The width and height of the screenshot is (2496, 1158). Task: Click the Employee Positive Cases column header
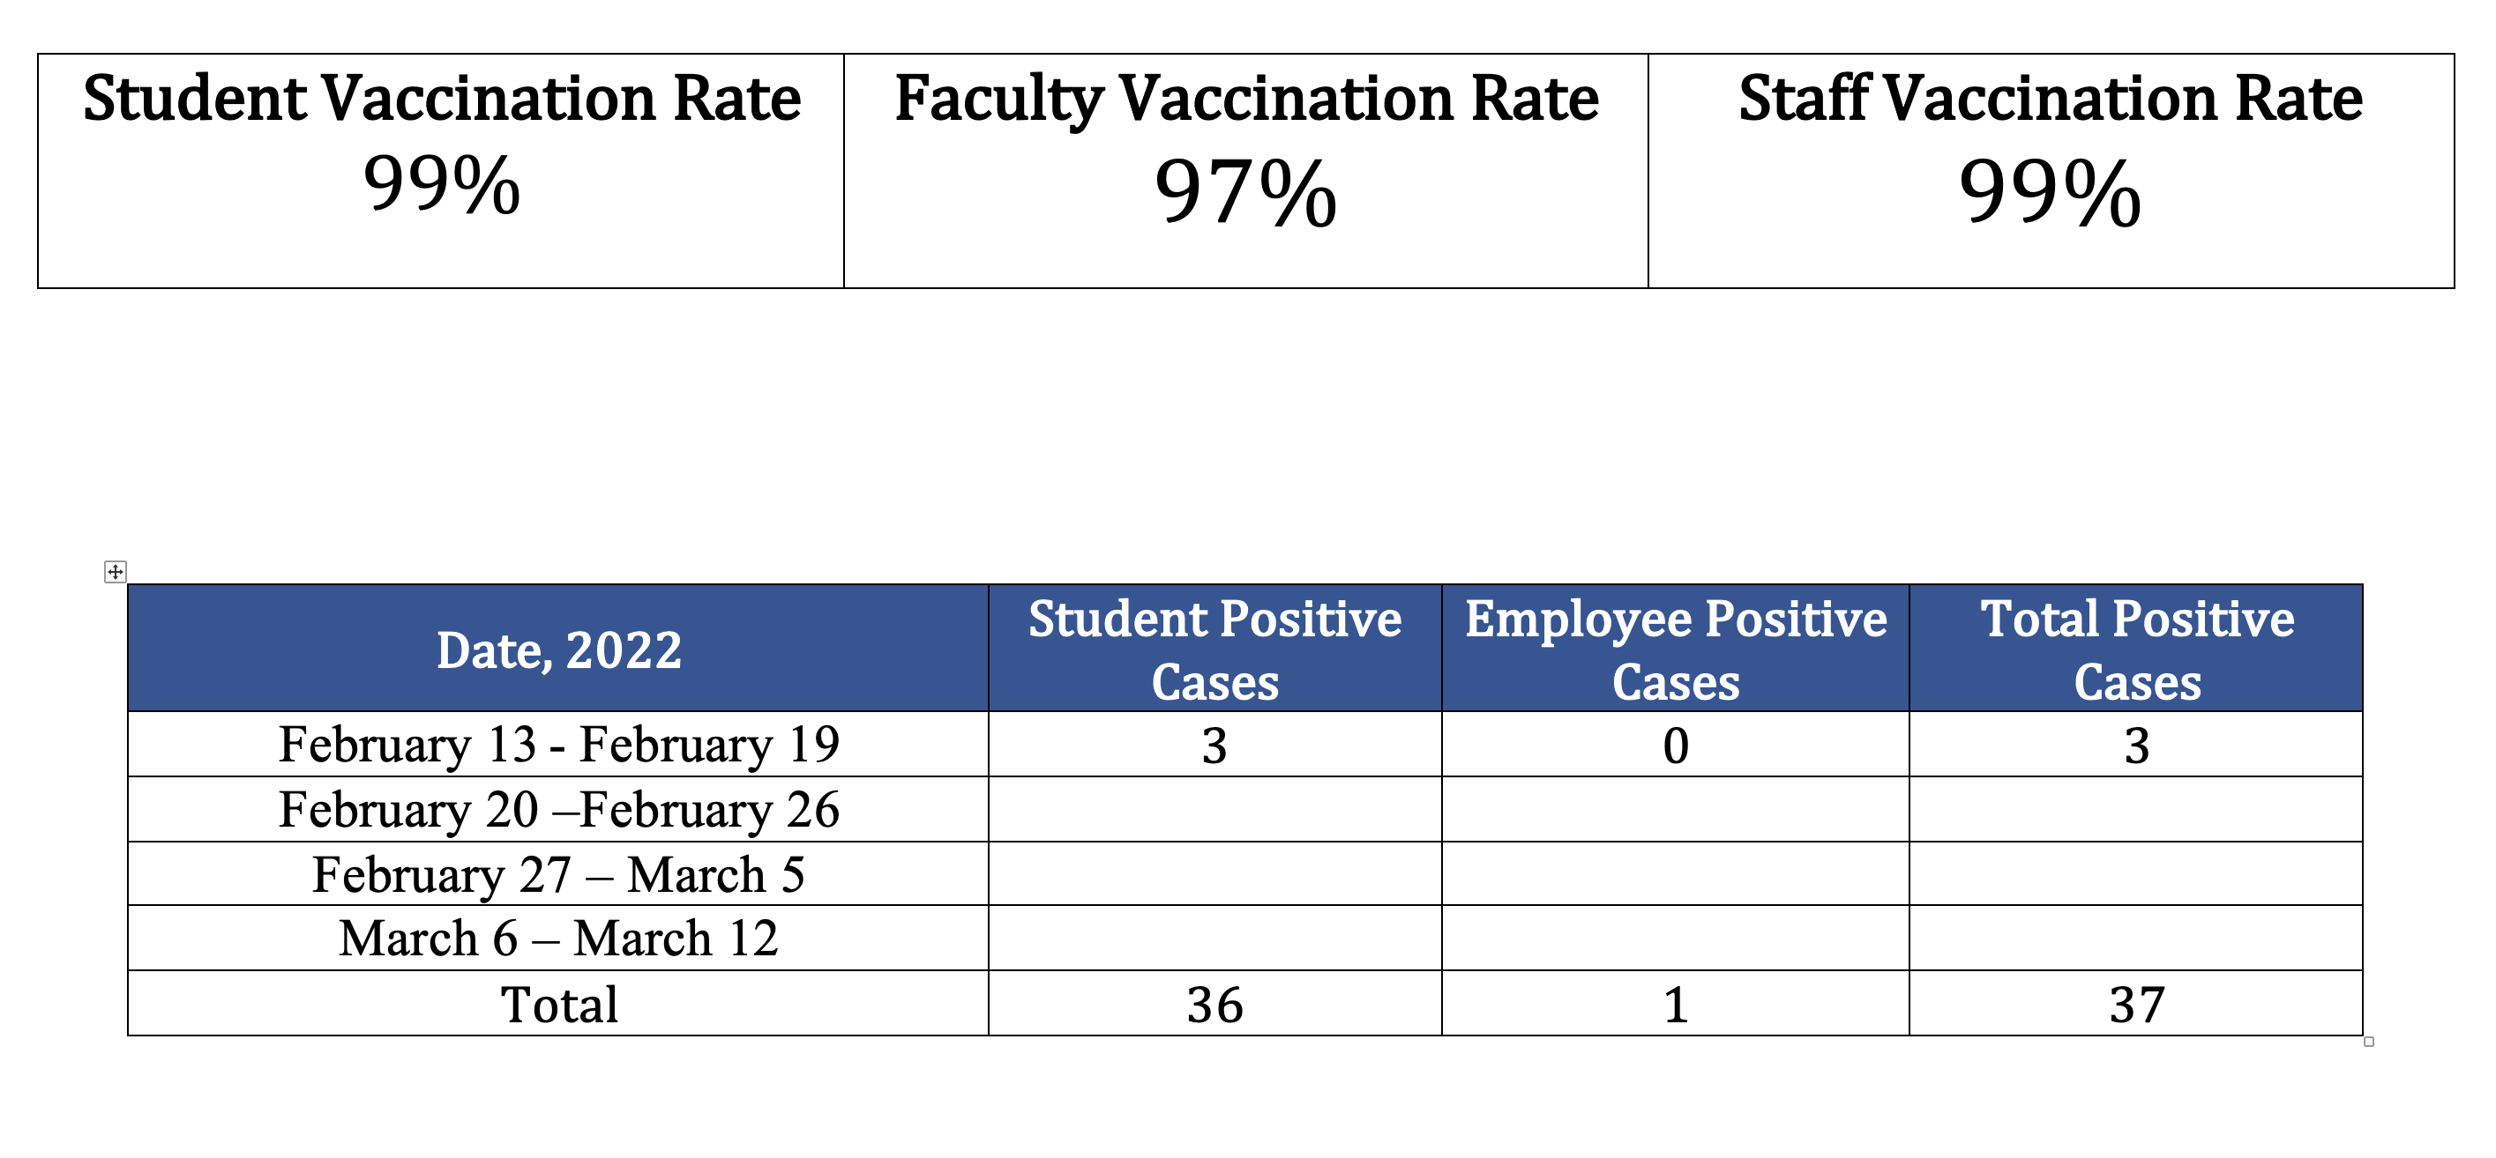point(1675,650)
